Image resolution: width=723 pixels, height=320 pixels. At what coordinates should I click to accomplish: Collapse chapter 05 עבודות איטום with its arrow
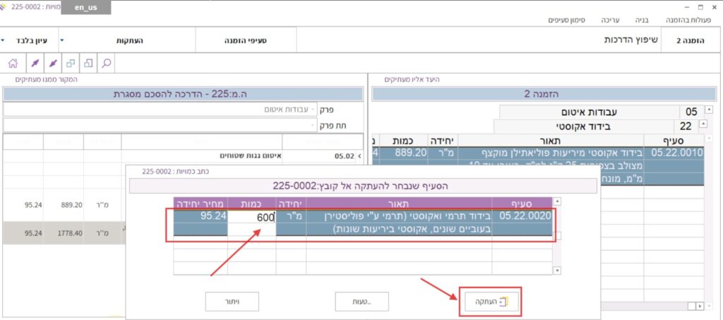(x=708, y=110)
